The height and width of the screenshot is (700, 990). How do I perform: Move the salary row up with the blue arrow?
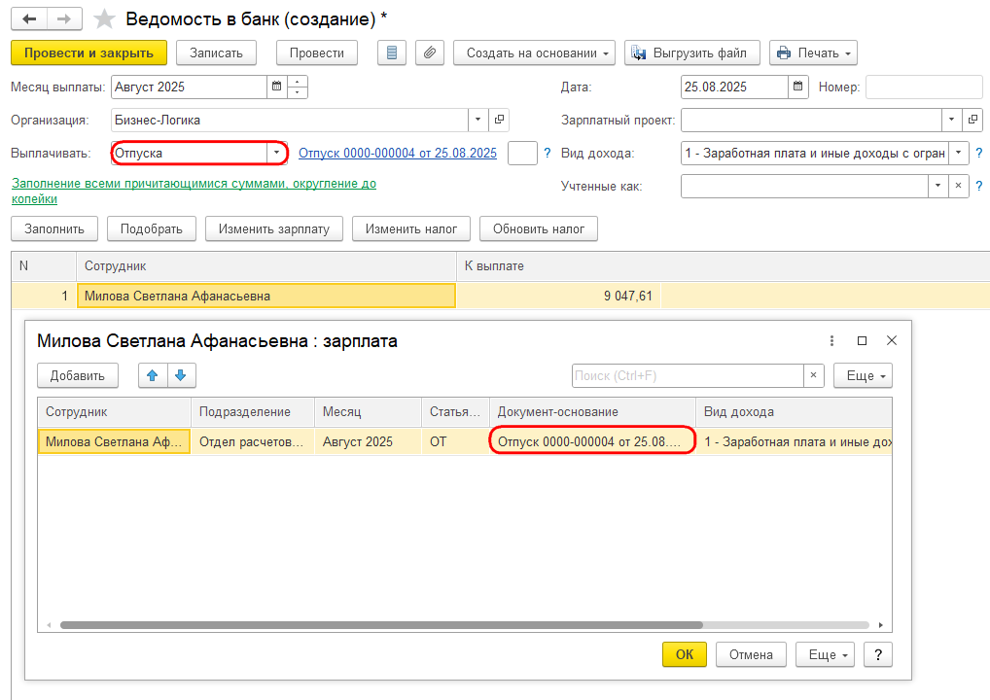152,375
